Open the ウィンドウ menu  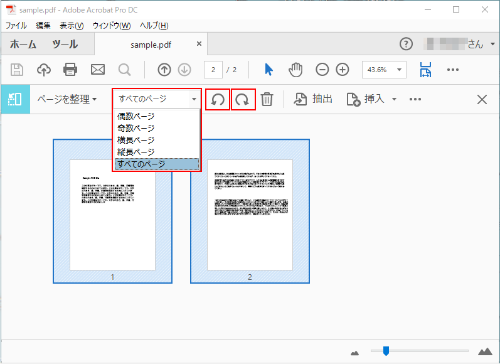pyautogui.click(x=112, y=26)
